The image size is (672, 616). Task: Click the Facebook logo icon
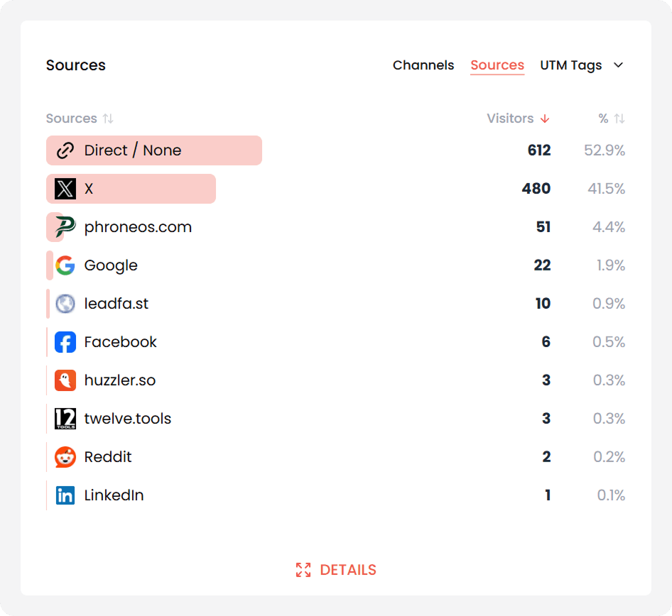[65, 342]
